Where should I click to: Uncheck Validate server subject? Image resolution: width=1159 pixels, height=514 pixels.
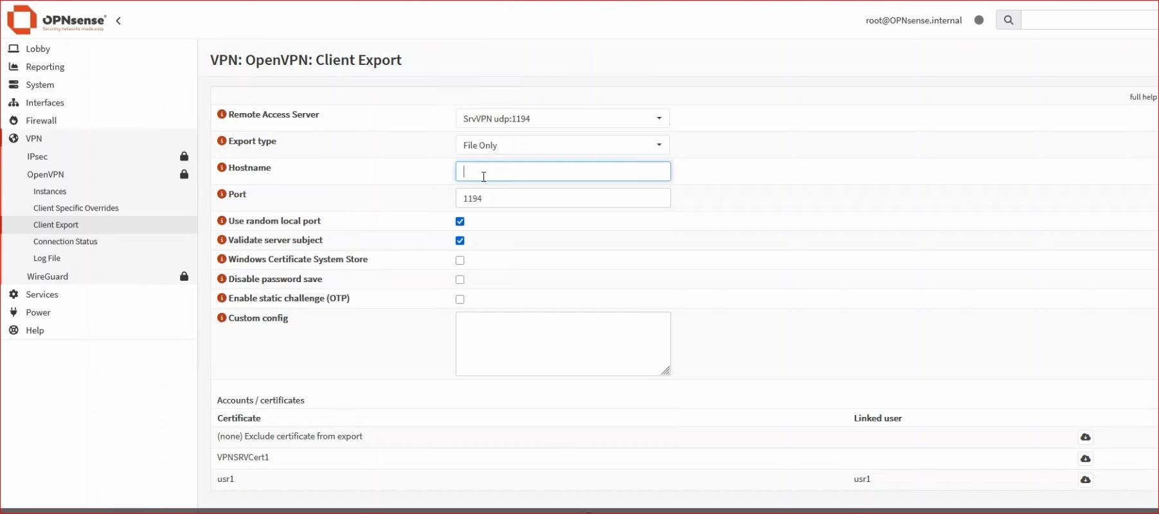(x=460, y=241)
